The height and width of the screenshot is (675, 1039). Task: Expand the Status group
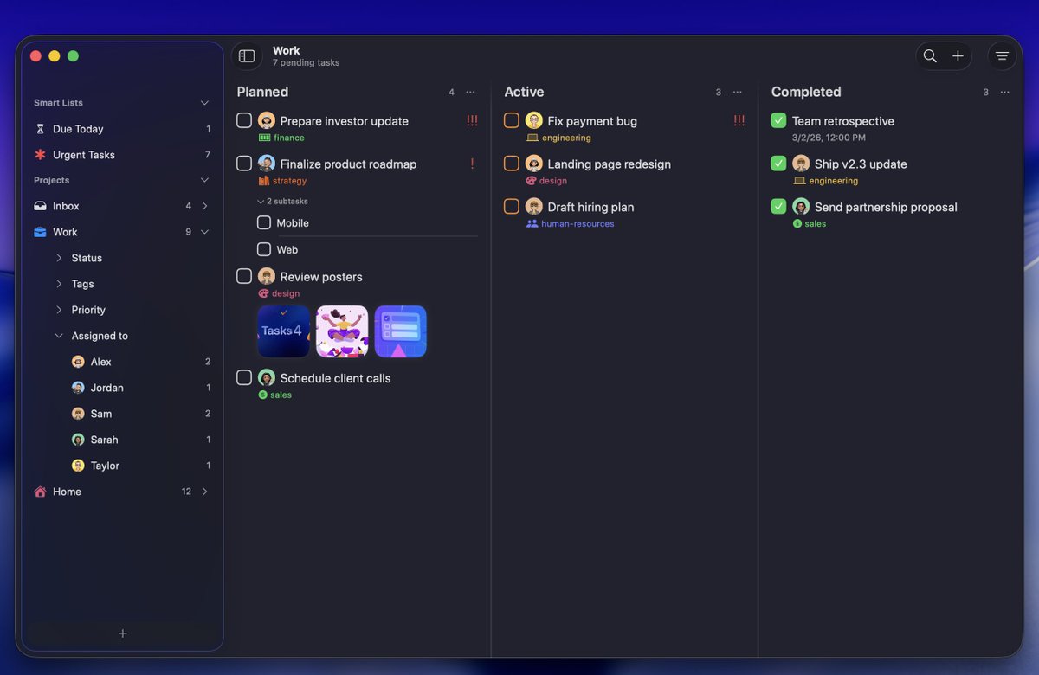pos(59,258)
